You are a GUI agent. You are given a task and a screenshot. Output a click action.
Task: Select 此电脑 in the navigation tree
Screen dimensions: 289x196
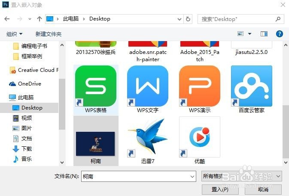click(21, 97)
